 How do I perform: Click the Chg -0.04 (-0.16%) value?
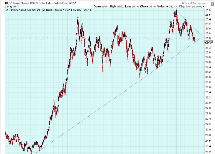pyautogui.click(x=190, y=7)
